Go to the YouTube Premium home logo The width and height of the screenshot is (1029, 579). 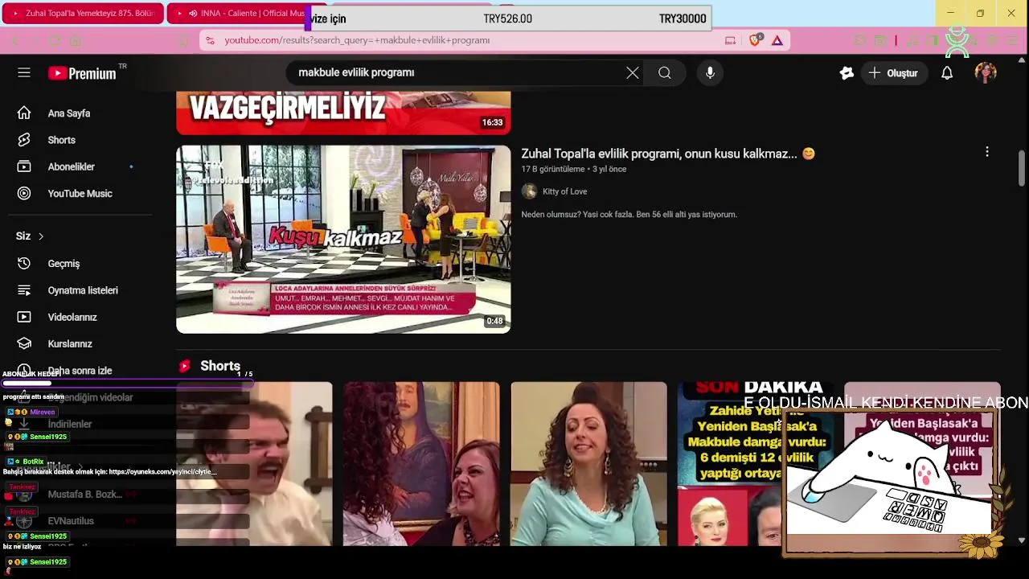[83, 73]
